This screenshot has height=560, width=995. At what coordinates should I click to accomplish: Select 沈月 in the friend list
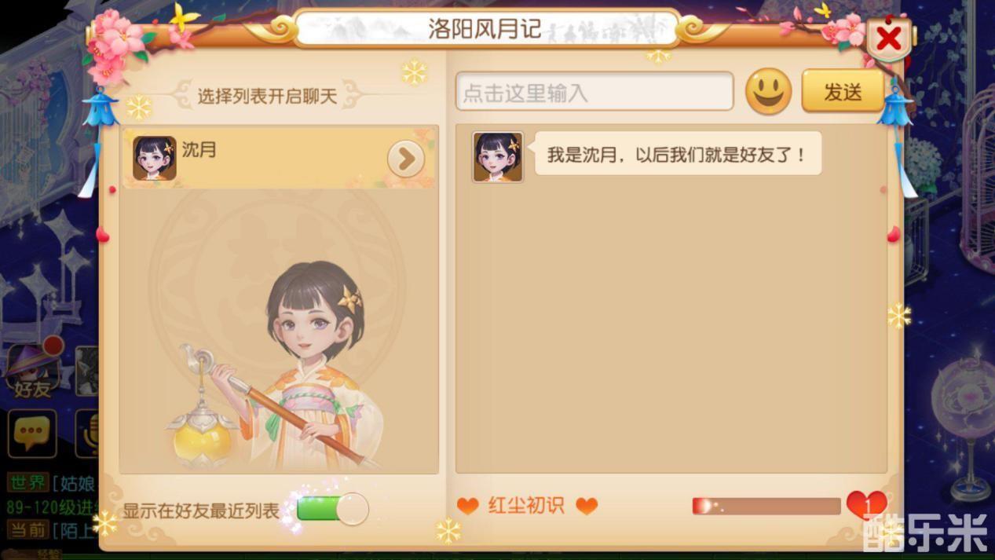tap(278, 158)
